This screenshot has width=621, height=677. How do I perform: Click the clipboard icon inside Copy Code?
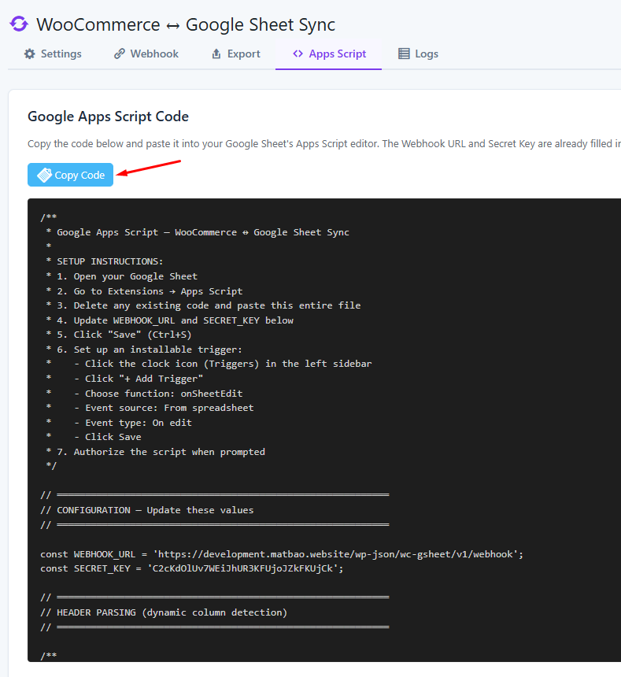point(44,175)
